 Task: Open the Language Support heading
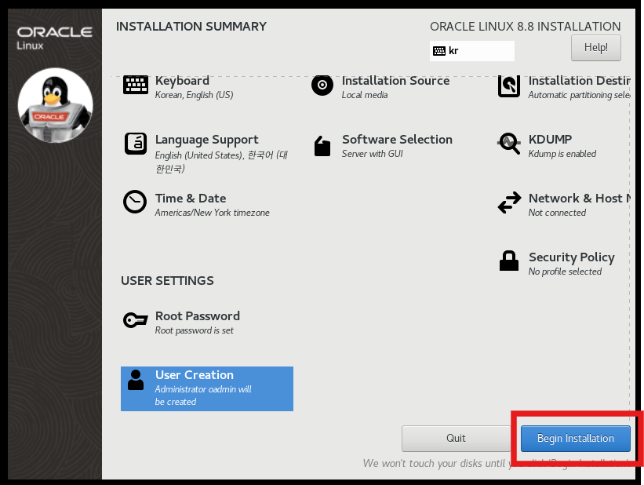click(x=206, y=140)
